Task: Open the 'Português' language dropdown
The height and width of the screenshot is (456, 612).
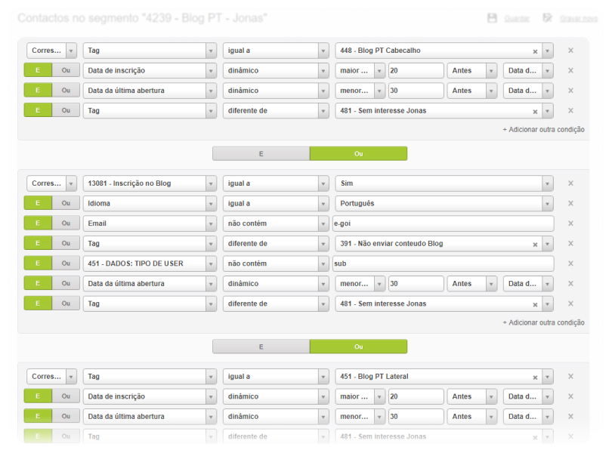Action: click(547, 204)
